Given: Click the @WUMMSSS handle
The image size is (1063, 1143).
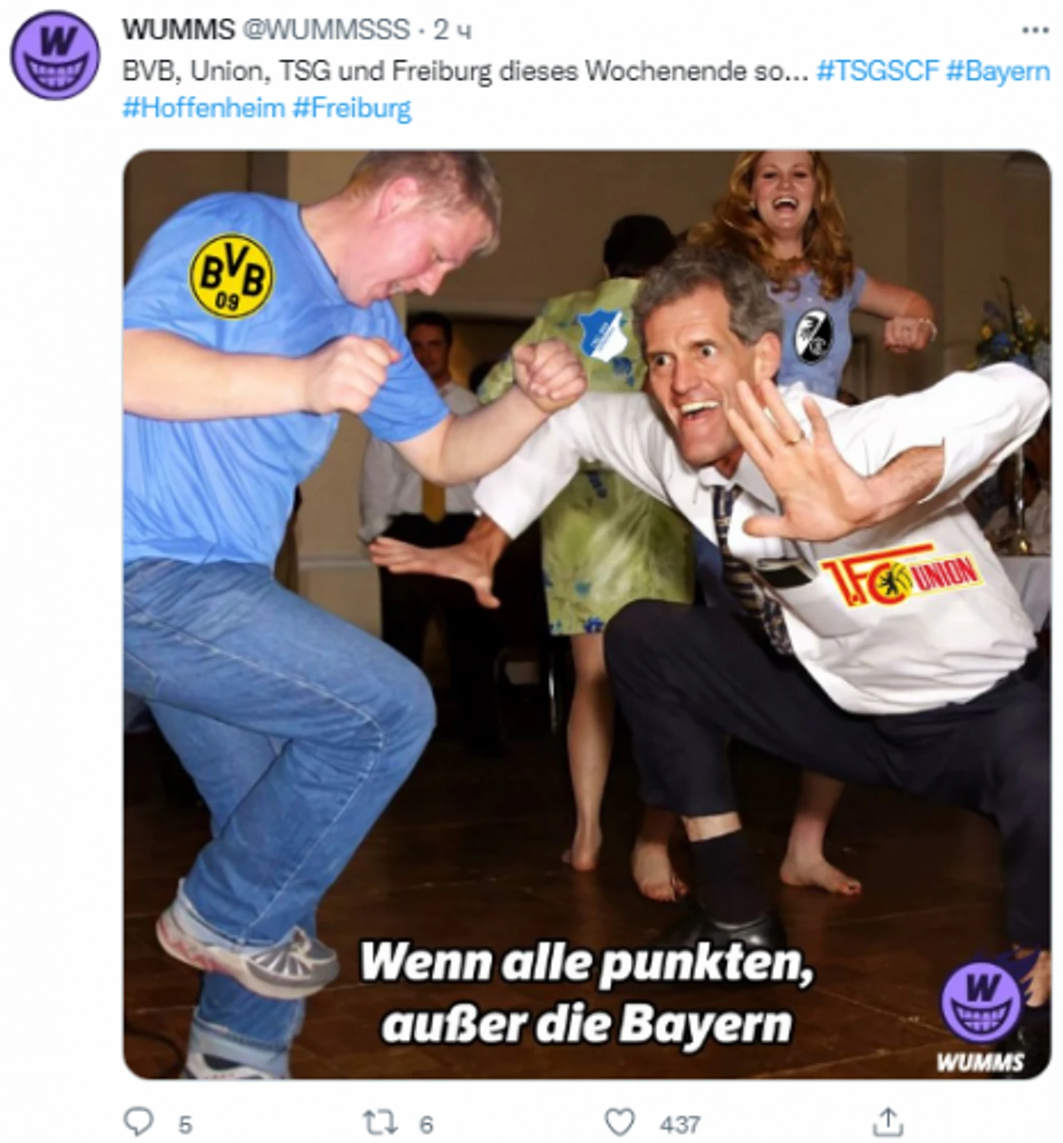Looking at the screenshot, I should [x=325, y=30].
